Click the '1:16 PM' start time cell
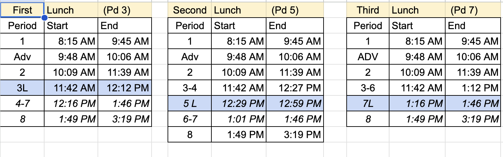503x157 pixels. 417,104
